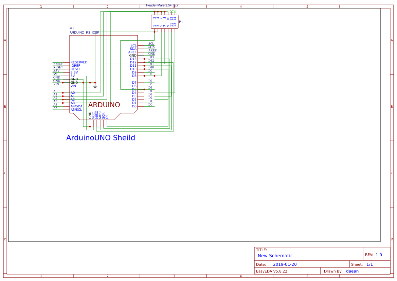
Task: Click the rotated "VCC" ICSP pin label
Action: (93, 116)
